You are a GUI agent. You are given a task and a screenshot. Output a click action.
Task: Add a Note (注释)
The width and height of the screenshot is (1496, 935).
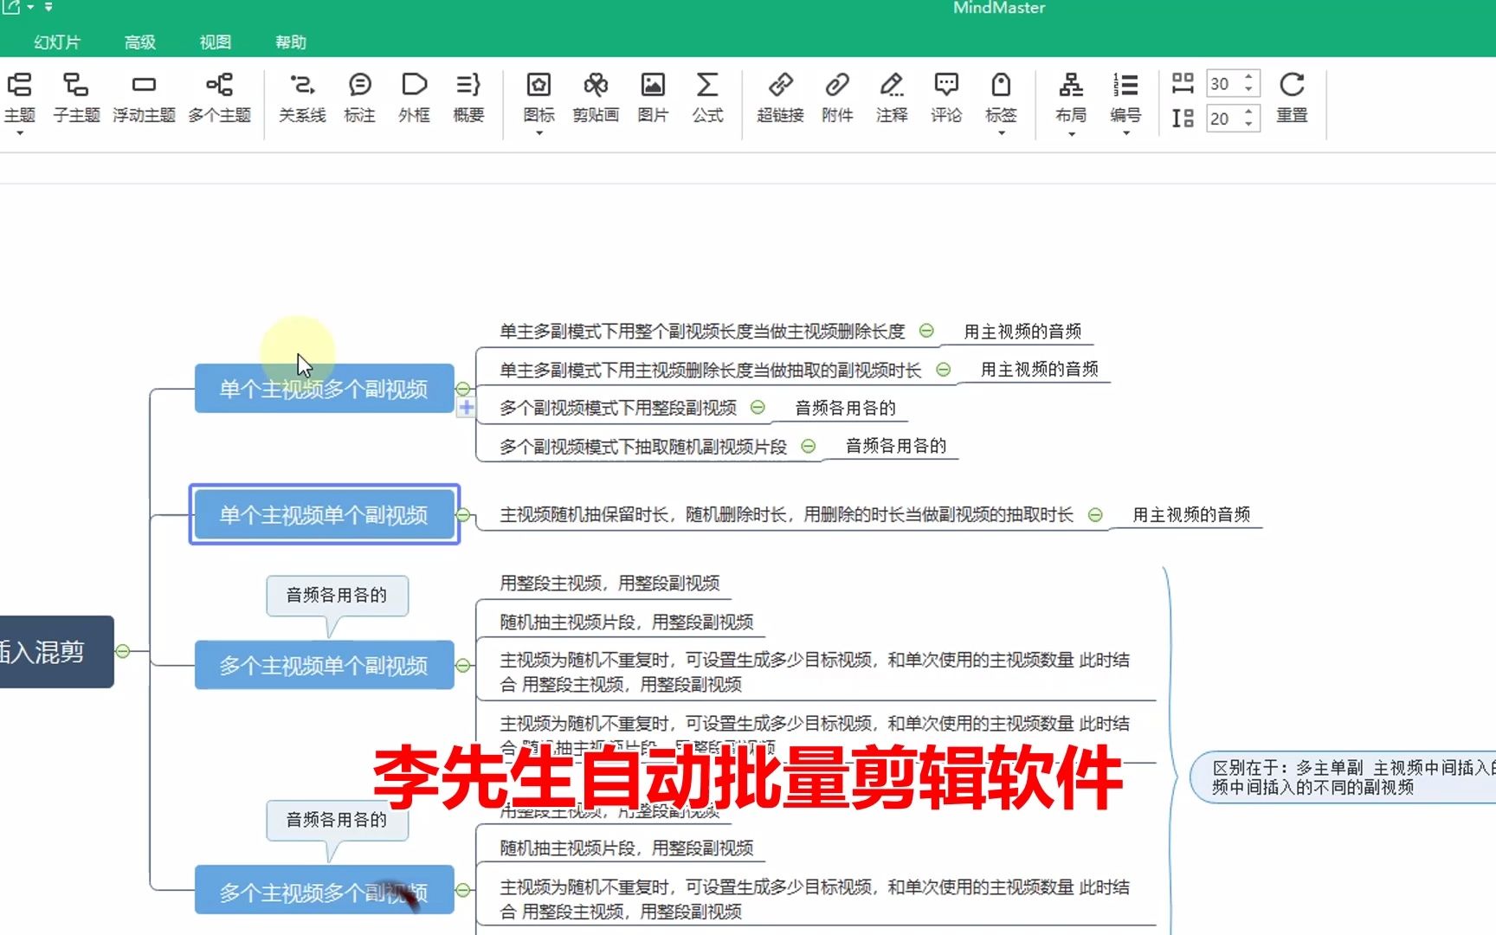pyautogui.click(x=892, y=98)
